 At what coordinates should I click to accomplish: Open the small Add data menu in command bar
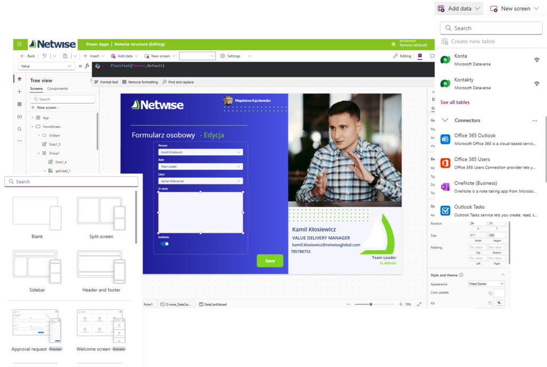click(124, 55)
